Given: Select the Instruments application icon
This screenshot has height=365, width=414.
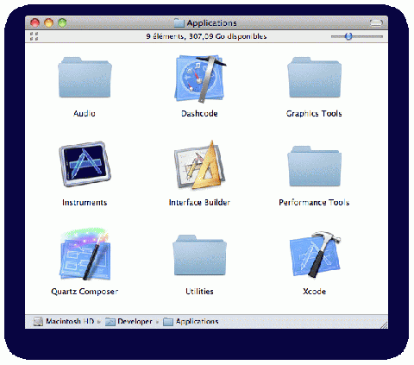Looking at the screenshot, I should point(85,164).
